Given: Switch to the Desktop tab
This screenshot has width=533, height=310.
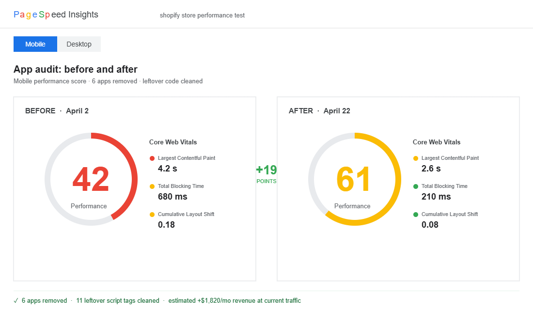Looking at the screenshot, I should 79,44.
